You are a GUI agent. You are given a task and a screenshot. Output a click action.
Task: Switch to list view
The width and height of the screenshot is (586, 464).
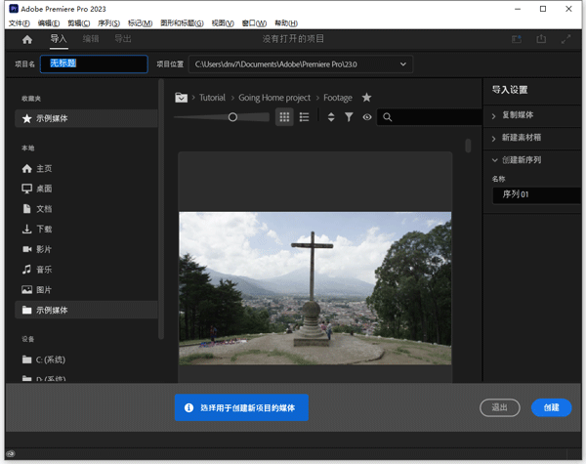pos(305,116)
